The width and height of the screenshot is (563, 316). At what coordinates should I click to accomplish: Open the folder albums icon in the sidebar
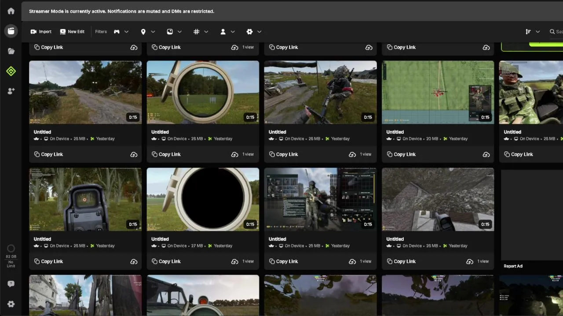(11, 51)
